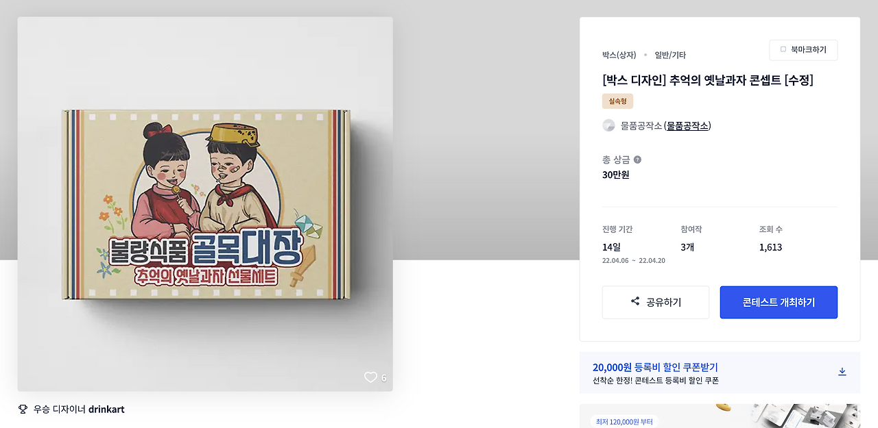Click the download icon on the coupon banner
The height and width of the screenshot is (428, 878).
coord(842,371)
